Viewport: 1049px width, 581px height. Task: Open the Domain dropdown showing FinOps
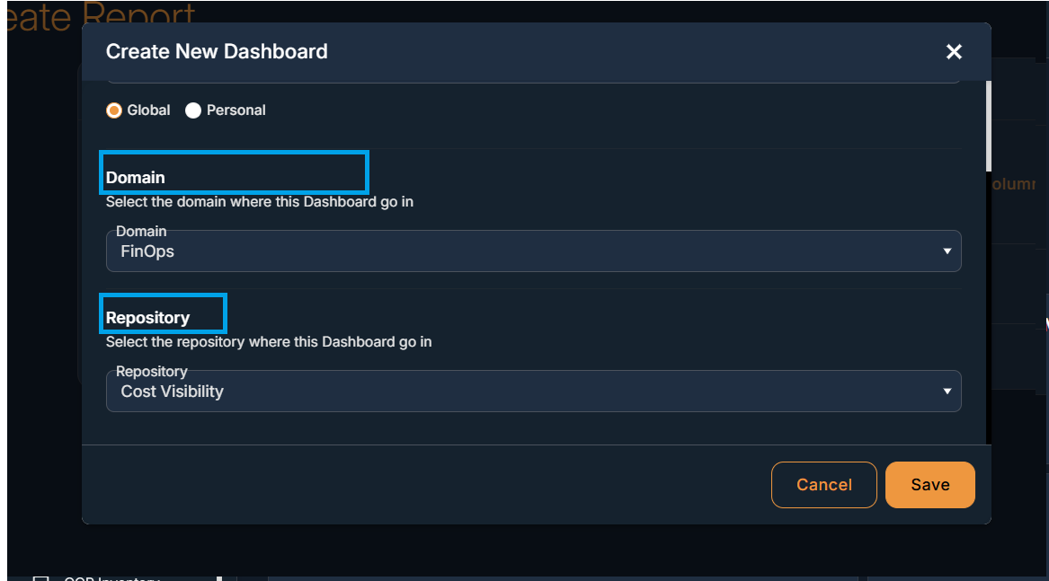pyautogui.click(x=533, y=251)
